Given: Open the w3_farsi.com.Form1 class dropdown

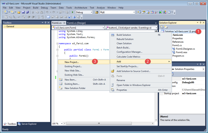Looking at the screenshot, I should point(103,28).
